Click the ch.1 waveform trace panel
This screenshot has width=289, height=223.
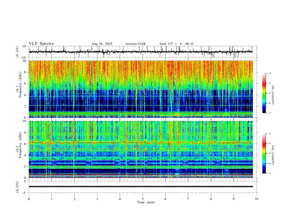click(143, 52)
